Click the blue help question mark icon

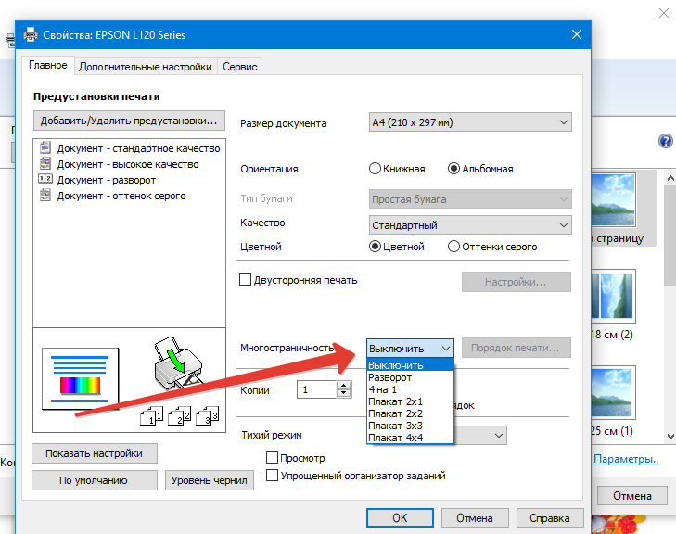(x=665, y=141)
